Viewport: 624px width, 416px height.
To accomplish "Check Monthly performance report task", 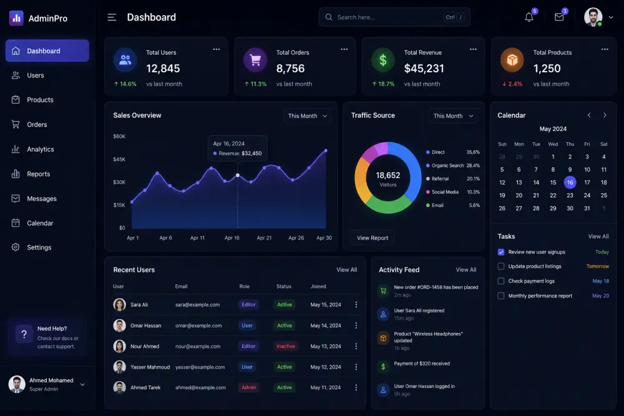I will point(501,296).
